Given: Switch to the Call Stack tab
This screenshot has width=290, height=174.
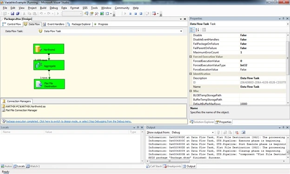Looking at the screenshot, I should point(154,166).
